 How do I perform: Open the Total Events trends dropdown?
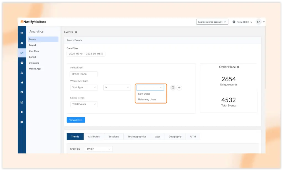pyautogui.click(x=84, y=104)
